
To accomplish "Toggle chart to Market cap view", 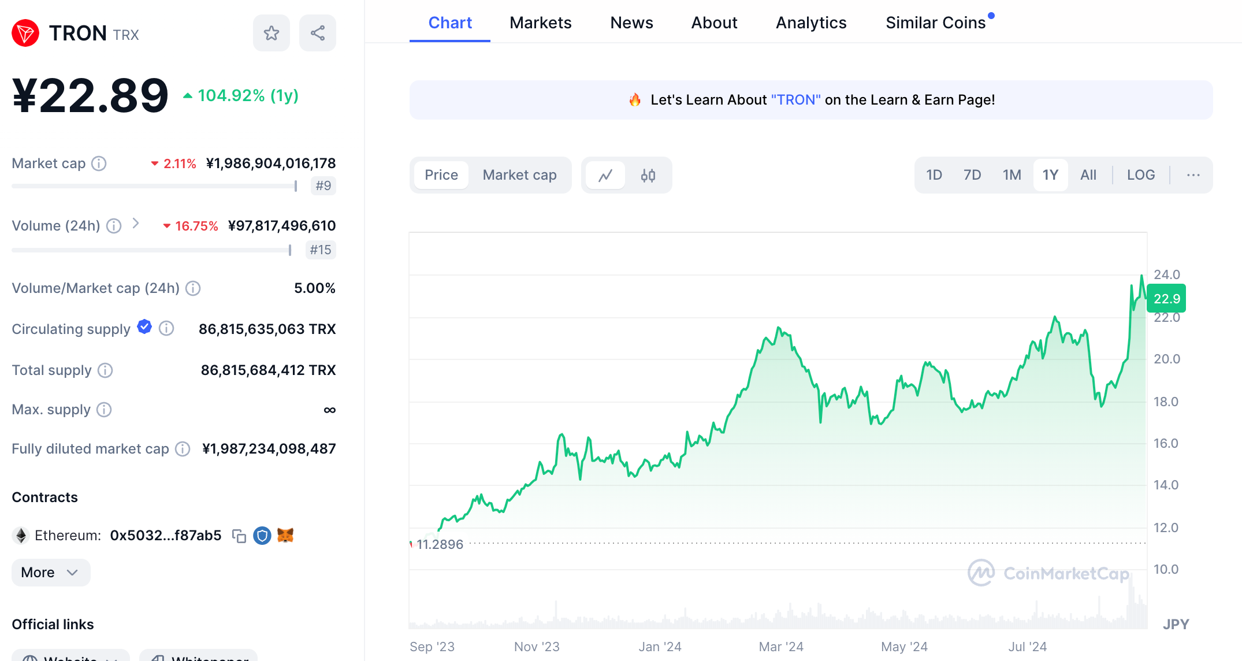I will pos(519,175).
